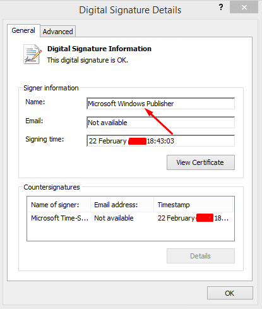This screenshot has width=262, height=309.
Task: Click the View Certificate button
Action: pyautogui.click(x=201, y=162)
